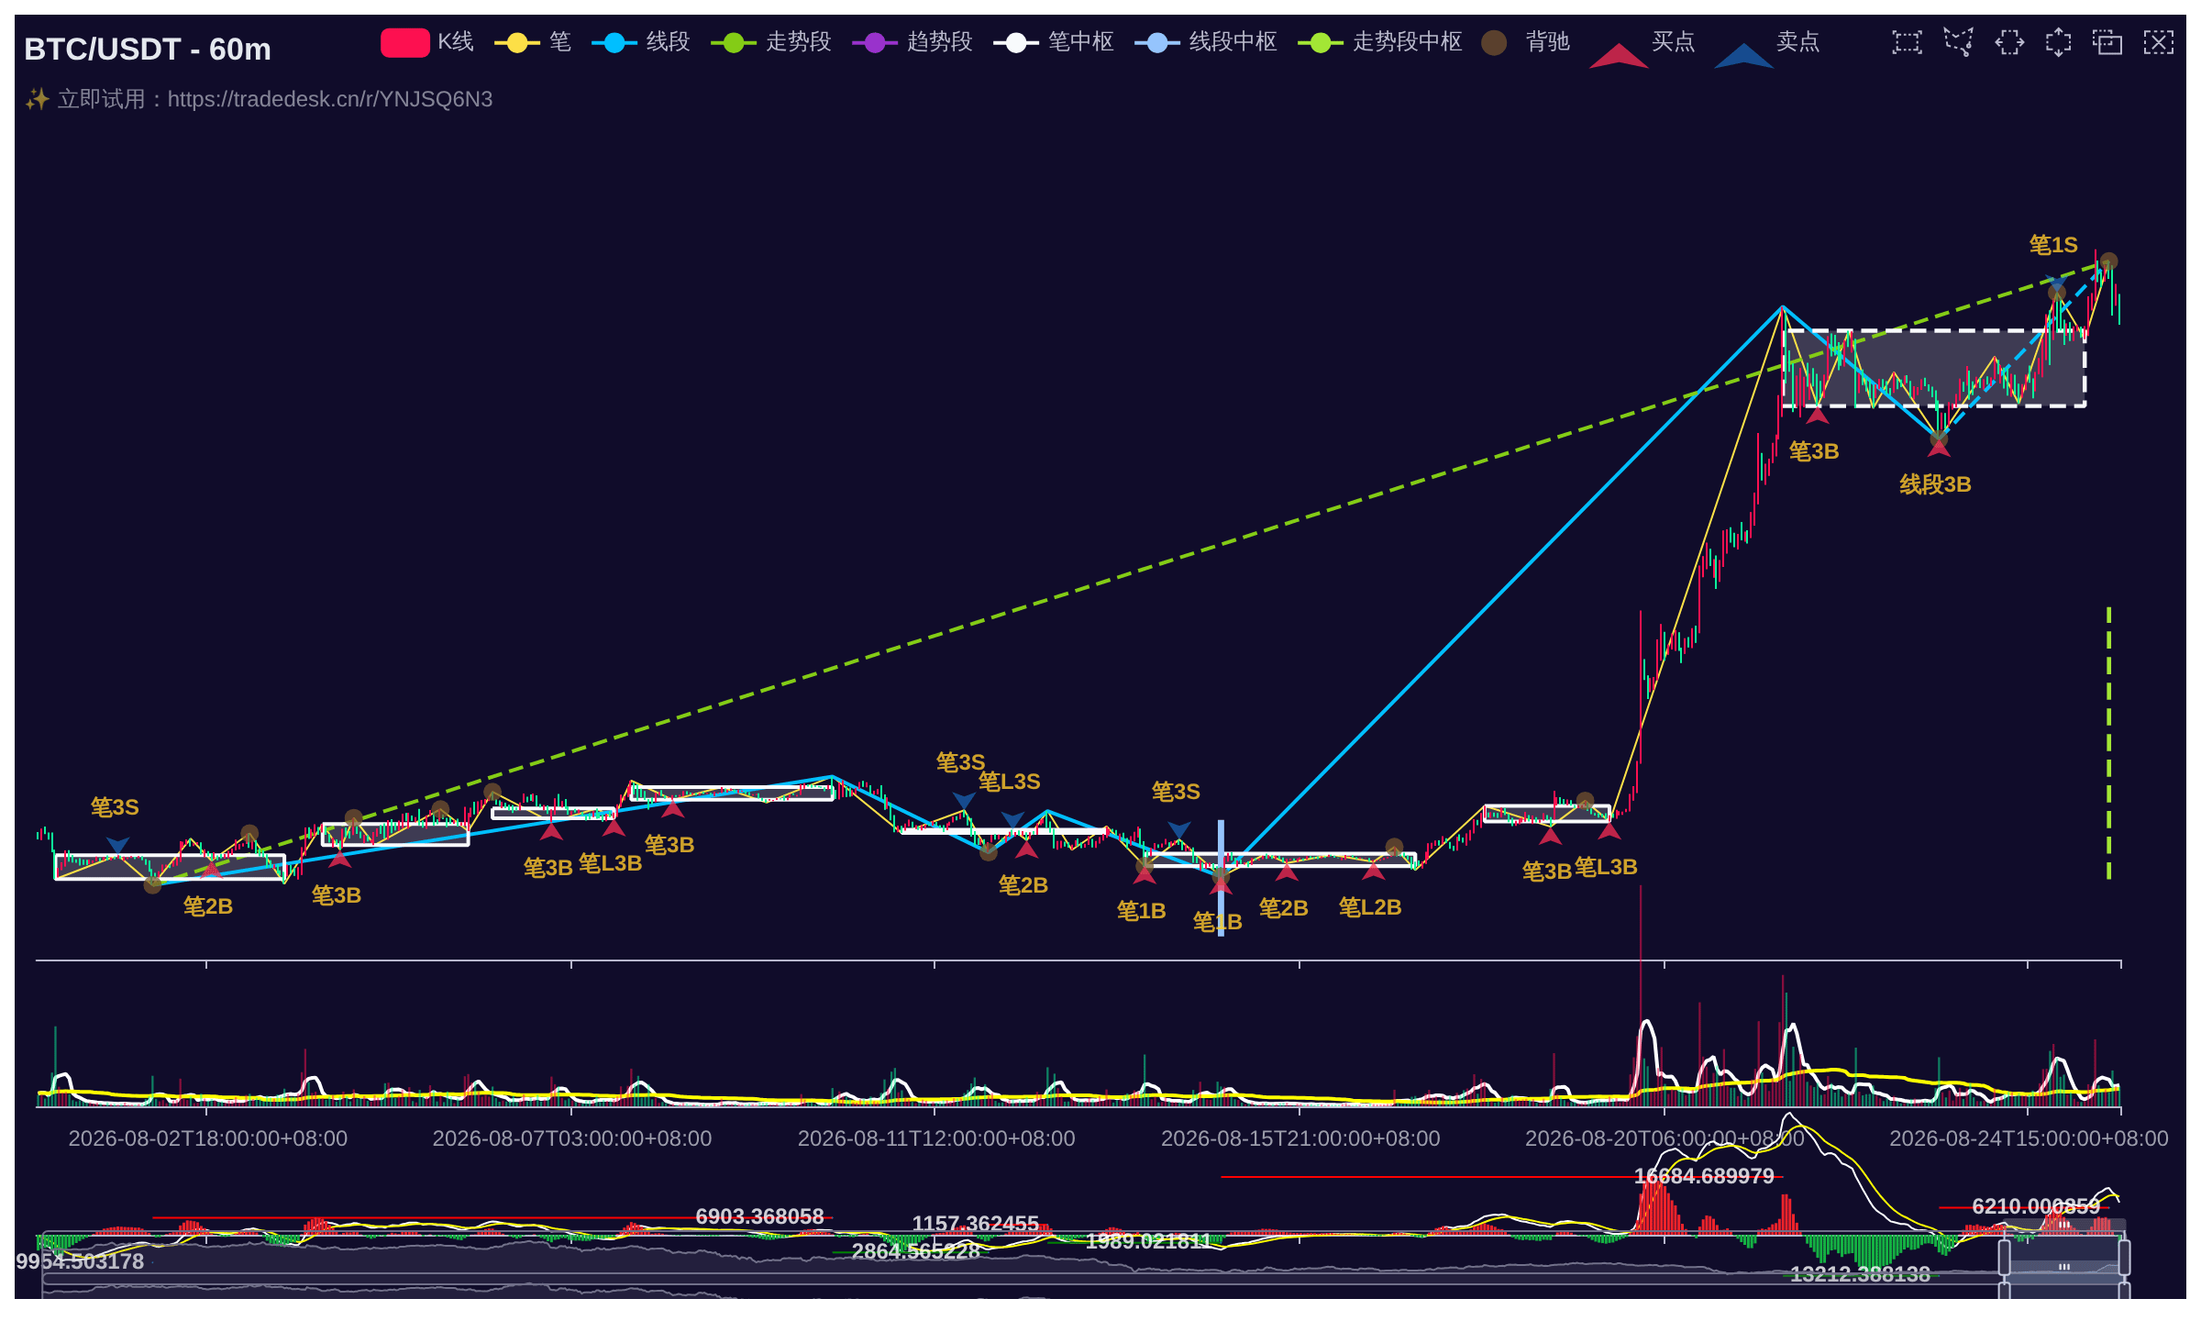The height and width of the screenshot is (1321, 2201).
Task: Toggle the K线 series in the legend
Action: click(x=427, y=42)
